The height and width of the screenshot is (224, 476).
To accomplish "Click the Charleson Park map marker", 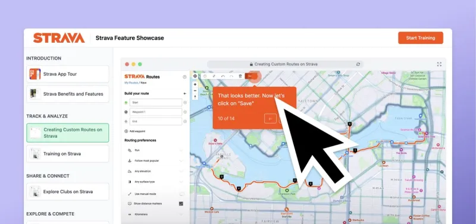I will click(x=287, y=190).
